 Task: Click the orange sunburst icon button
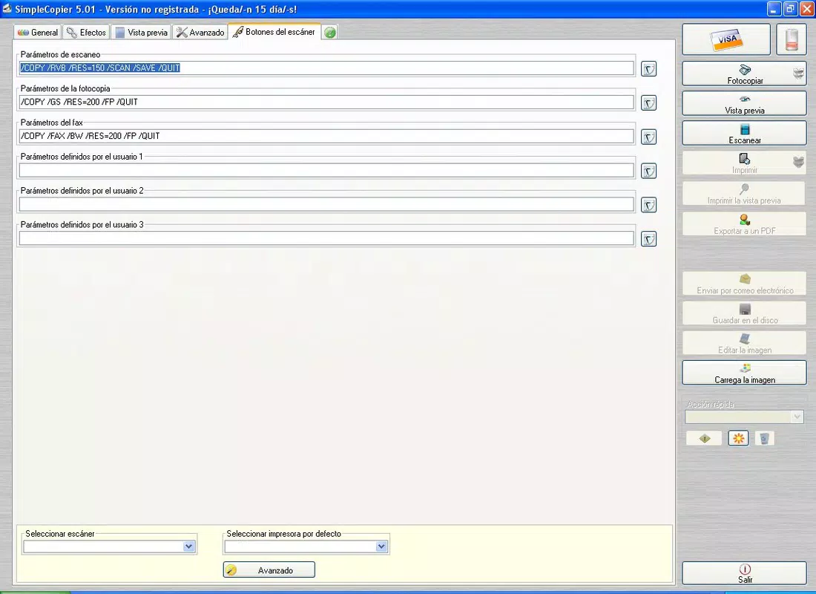pyautogui.click(x=738, y=438)
